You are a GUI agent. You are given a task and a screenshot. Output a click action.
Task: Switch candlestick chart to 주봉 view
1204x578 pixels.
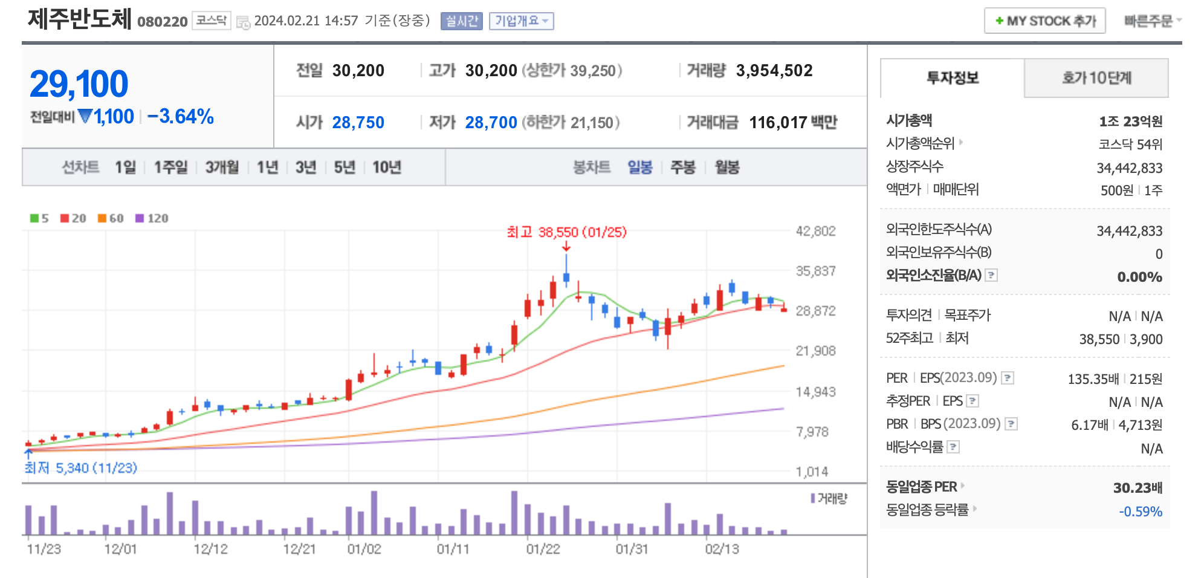pos(683,168)
